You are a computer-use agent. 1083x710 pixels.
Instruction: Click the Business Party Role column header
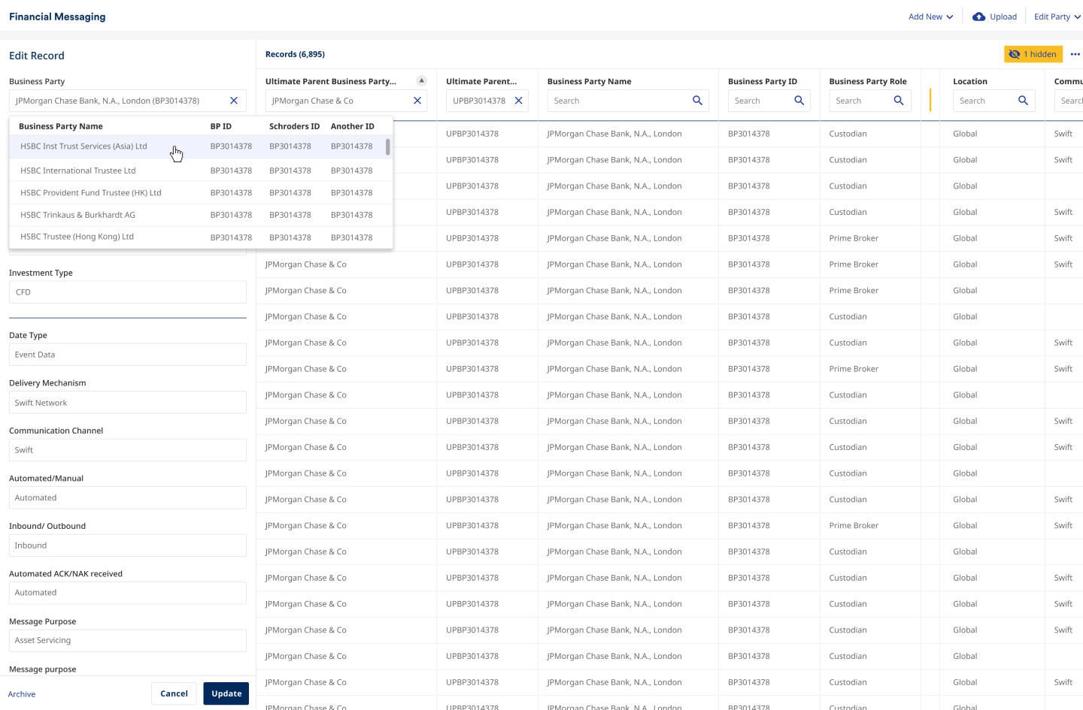pos(868,81)
